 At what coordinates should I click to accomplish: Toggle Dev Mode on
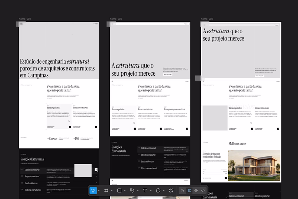203,191
